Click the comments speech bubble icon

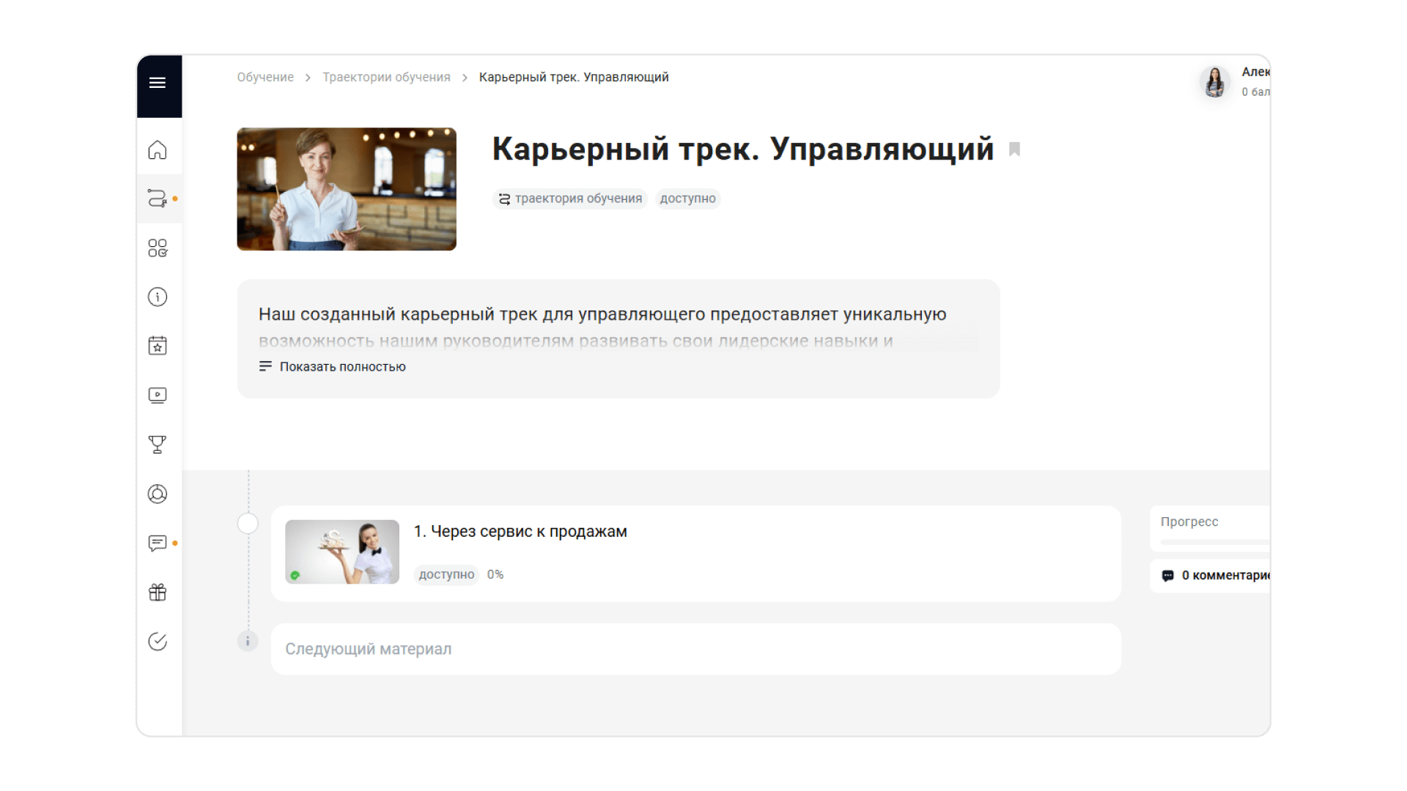pyautogui.click(x=1168, y=576)
